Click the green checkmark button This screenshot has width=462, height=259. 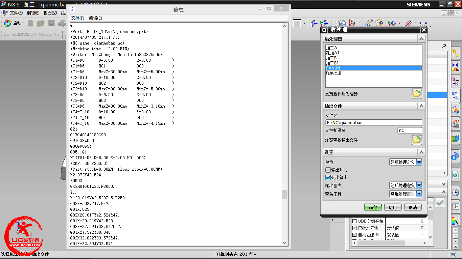click(440, 203)
